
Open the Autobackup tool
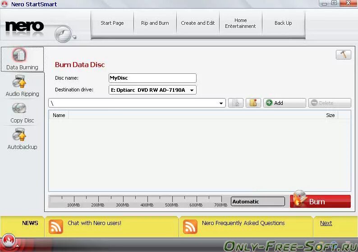[22, 139]
